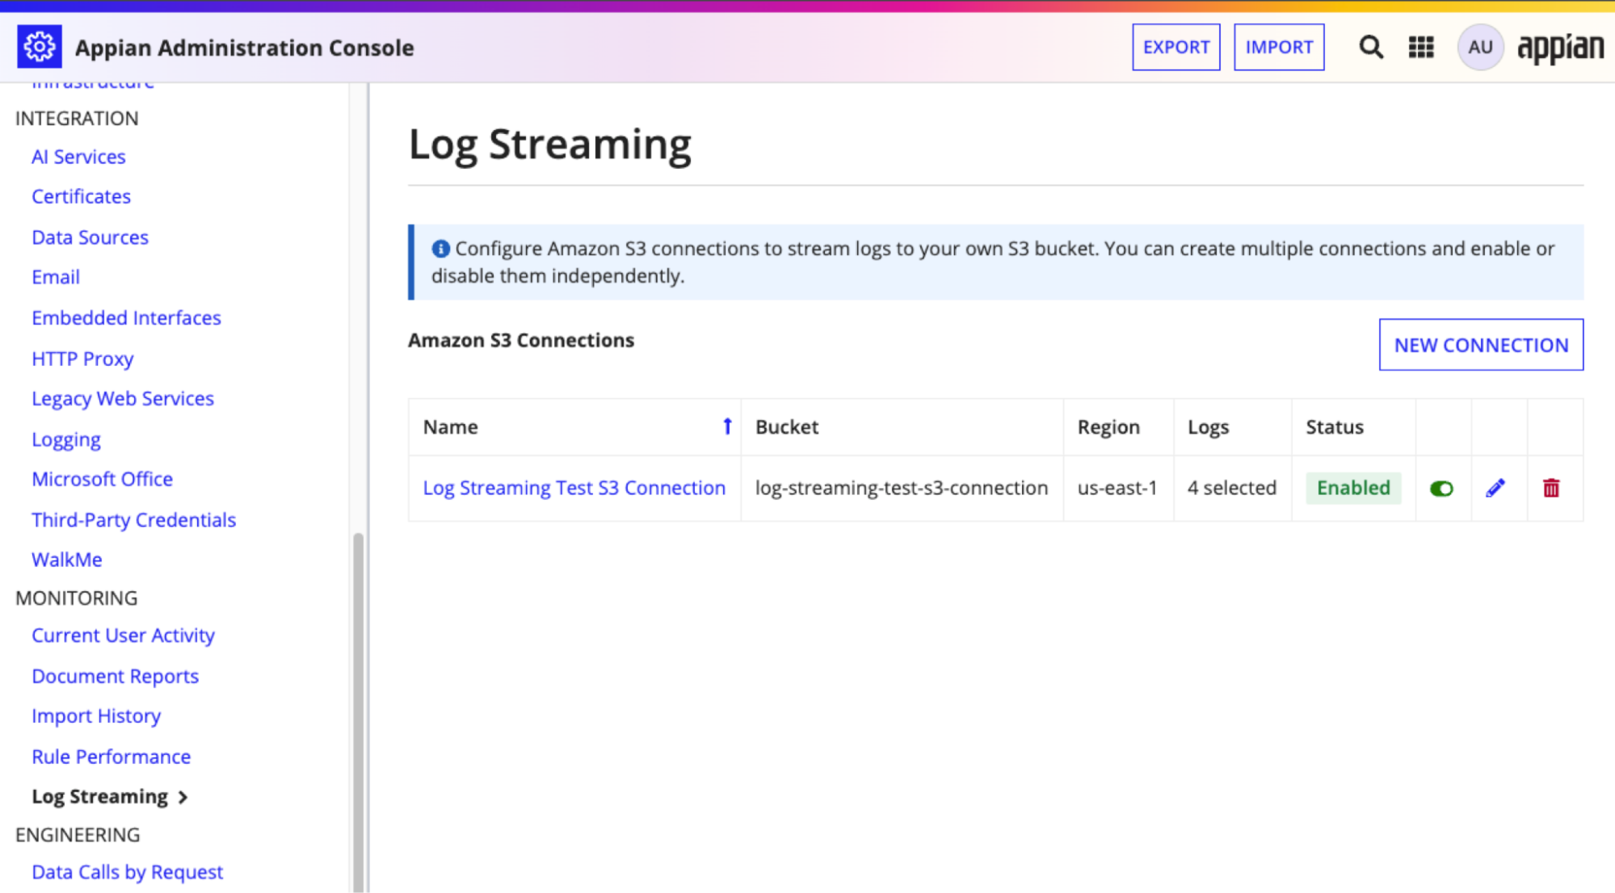Select Microsoft Office integration
The image size is (1615, 893).
(103, 479)
